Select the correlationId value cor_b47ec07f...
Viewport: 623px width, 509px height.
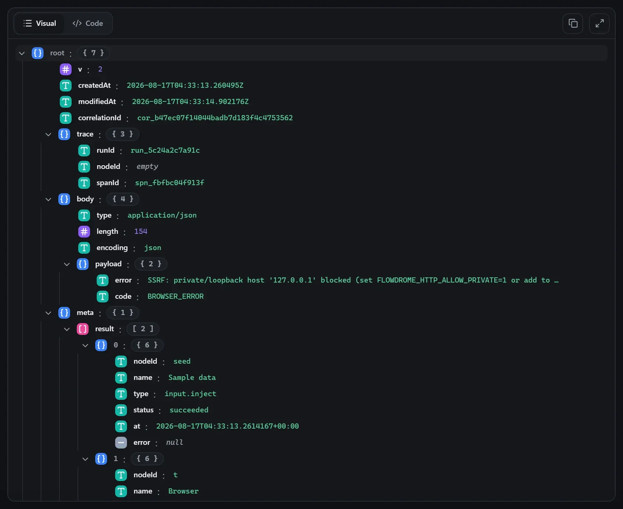point(215,118)
